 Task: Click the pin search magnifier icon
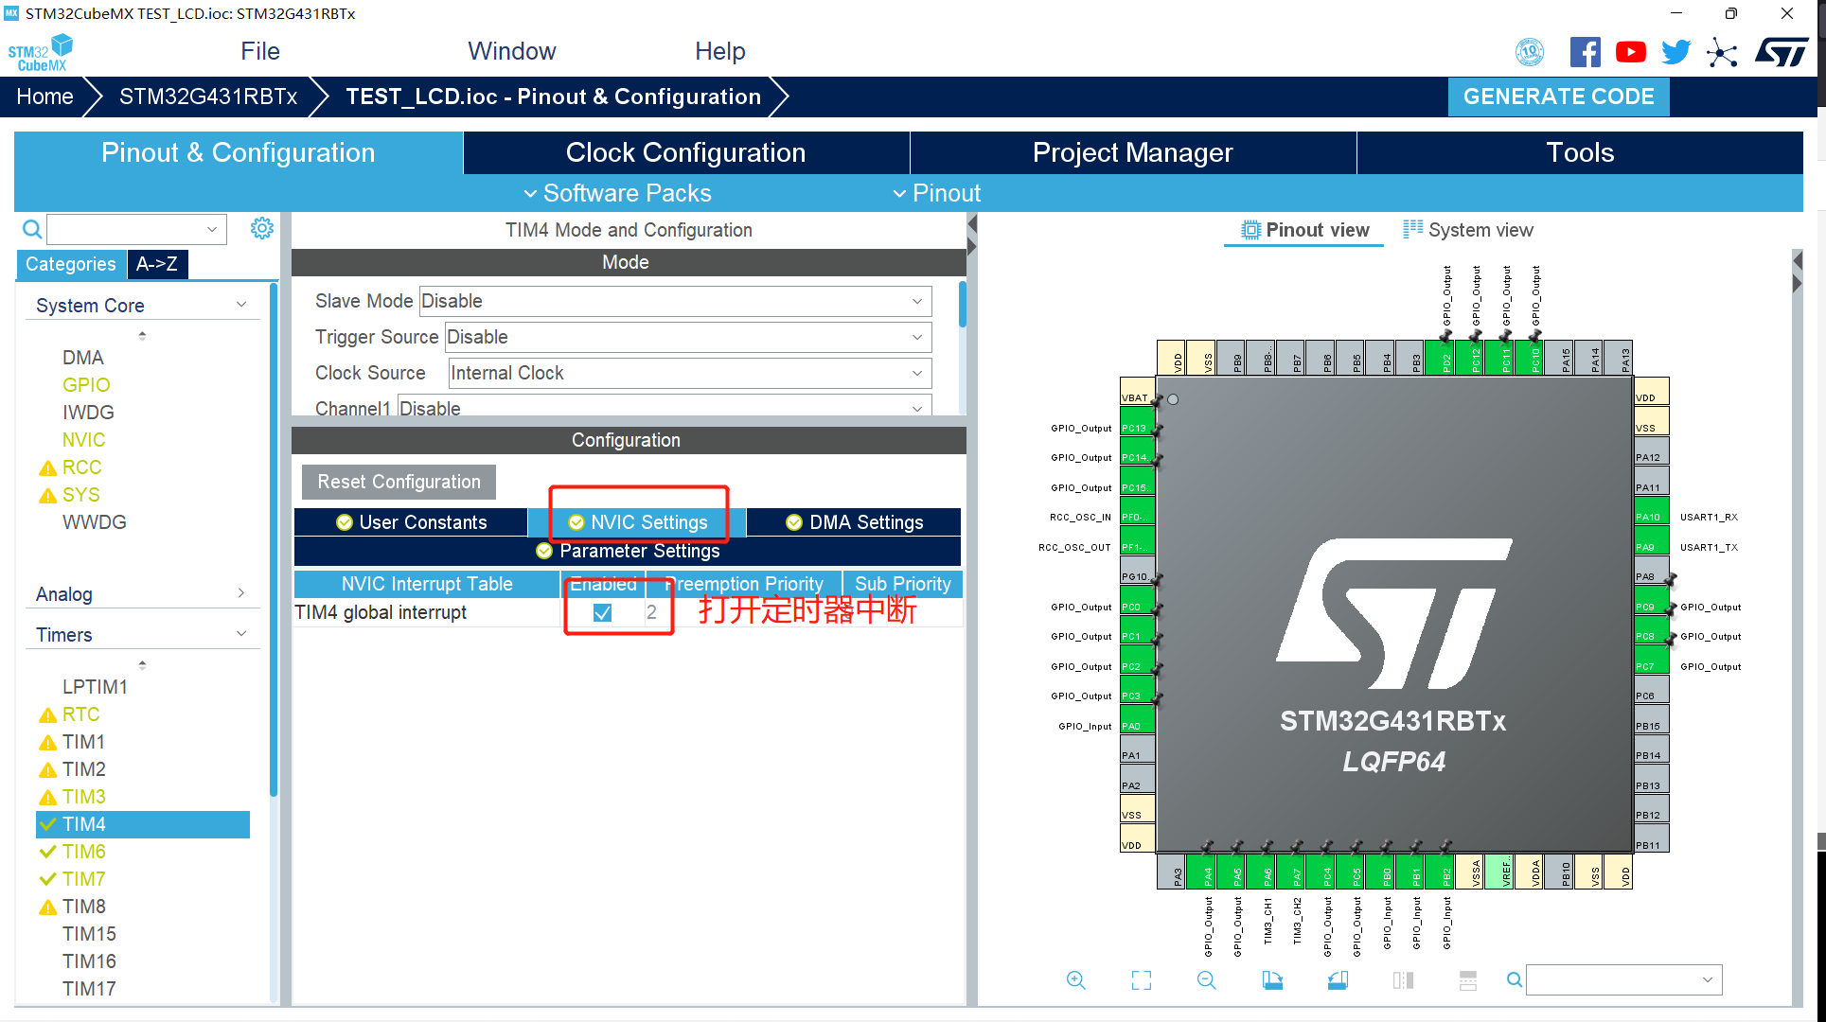(1515, 980)
